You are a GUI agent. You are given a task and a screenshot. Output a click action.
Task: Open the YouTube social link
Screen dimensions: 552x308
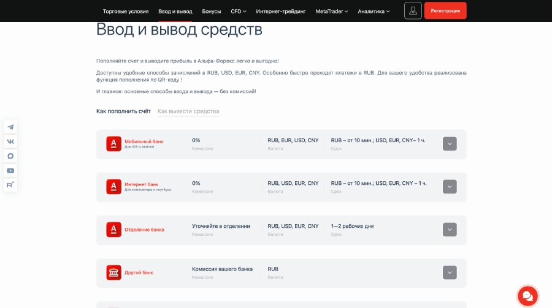pyautogui.click(x=10, y=170)
